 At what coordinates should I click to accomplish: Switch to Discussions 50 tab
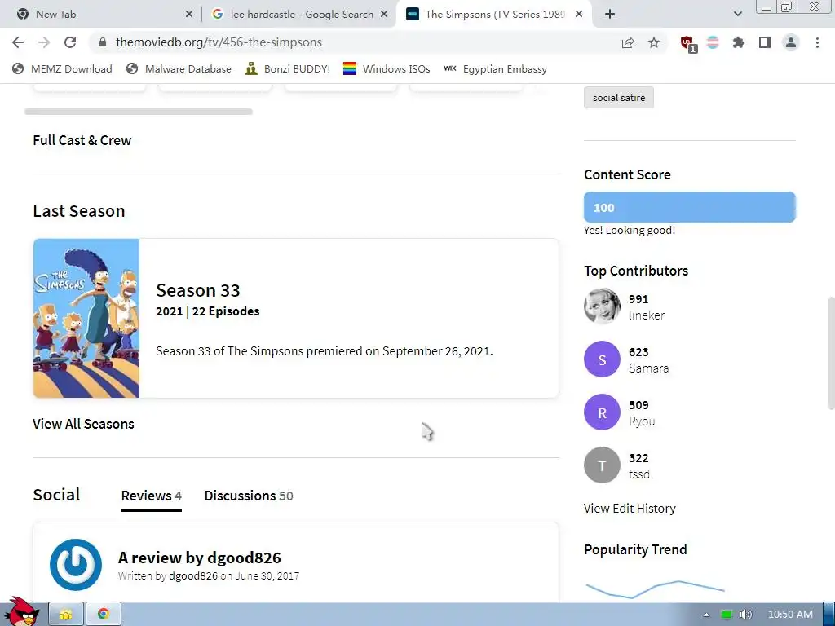[x=249, y=496]
